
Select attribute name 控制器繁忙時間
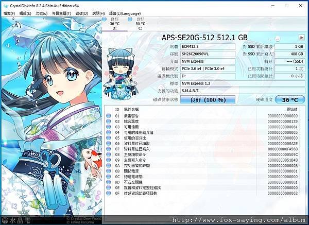click(x=137, y=165)
